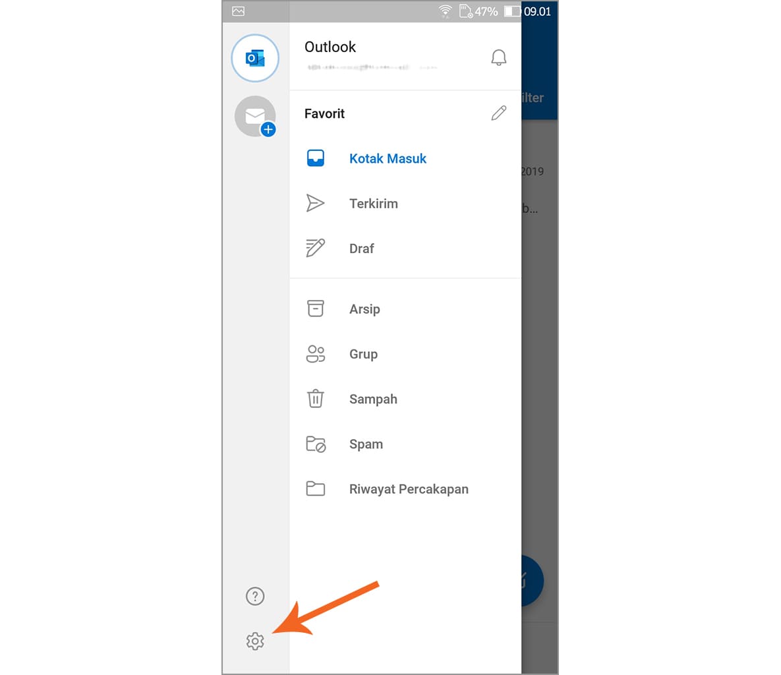The image size is (781, 675).
Task: Tap the Favorit section heading
Action: [324, 113]
